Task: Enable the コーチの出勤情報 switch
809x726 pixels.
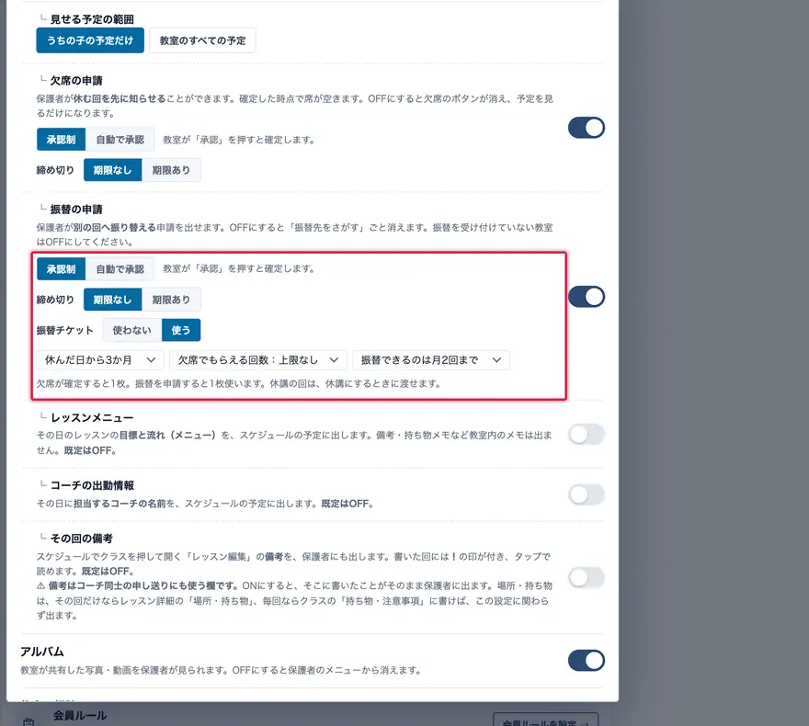Action: pos(587,494)
